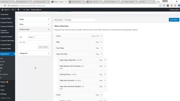Screen dimensions: 180x101
Task: Expand Clearing Floats item arrow
Action: tap(105, 74)
